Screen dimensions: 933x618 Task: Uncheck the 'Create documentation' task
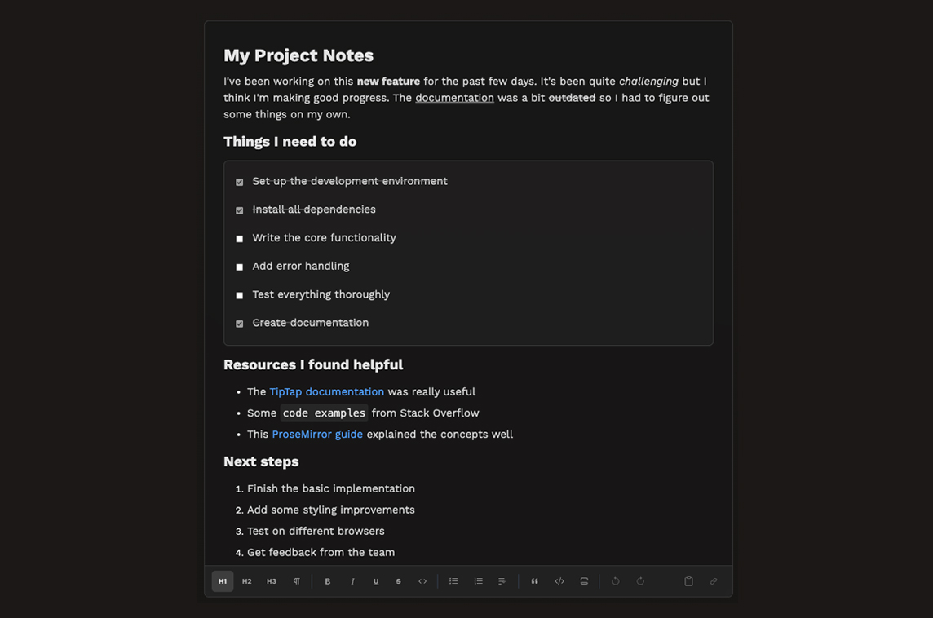click(240, 324)
